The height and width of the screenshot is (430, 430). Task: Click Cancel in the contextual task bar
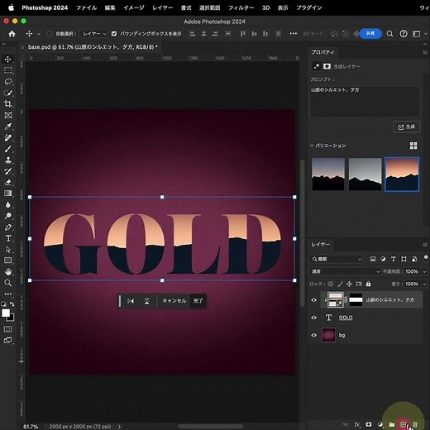[x=174, y=301]
